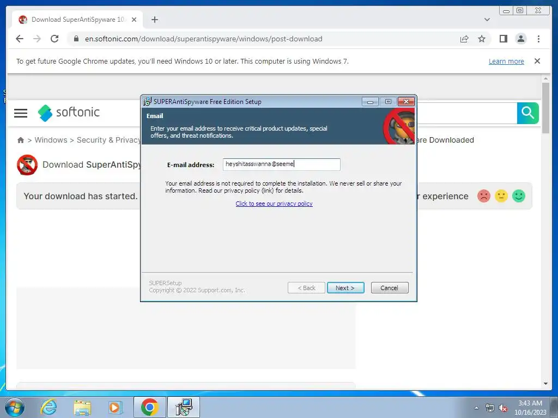Focus the E-mail address input field
The width and height of the screenshot is (558, 418).
(x=282, y=164)
